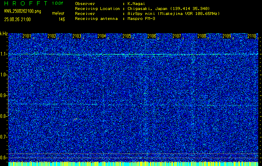
Task: Click the 2105 time marker
Action: [127, 36]
